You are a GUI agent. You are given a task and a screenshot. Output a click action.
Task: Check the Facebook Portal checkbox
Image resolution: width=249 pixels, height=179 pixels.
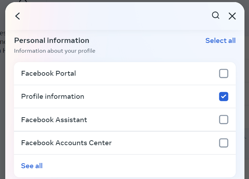click(224, 74)
